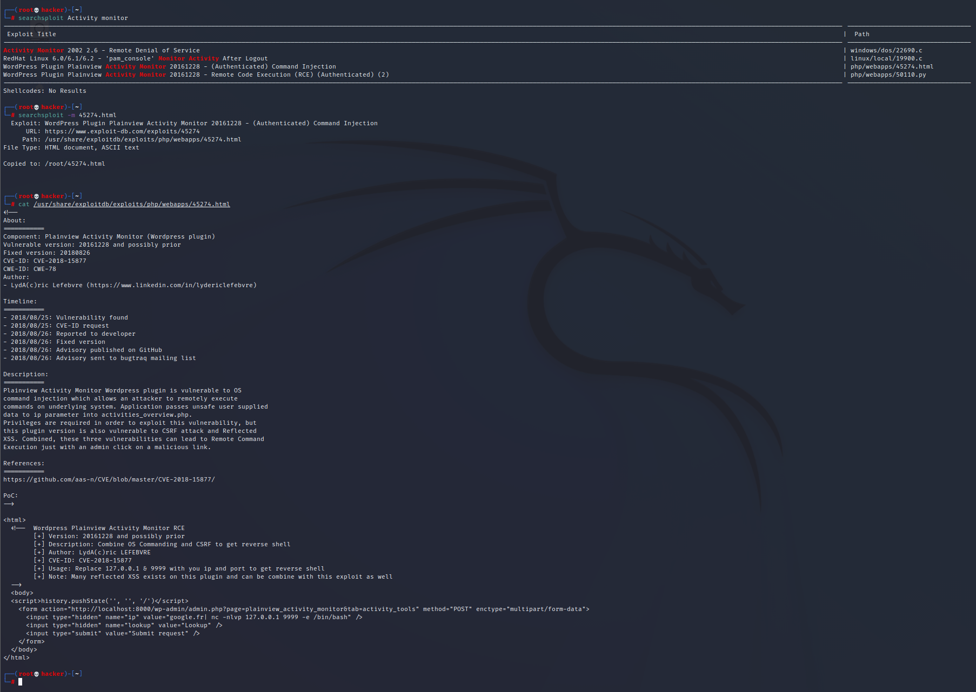Select the linux/local/19900.c path entry
Viewport: 976px width, 692px height.
pos(886,58)
